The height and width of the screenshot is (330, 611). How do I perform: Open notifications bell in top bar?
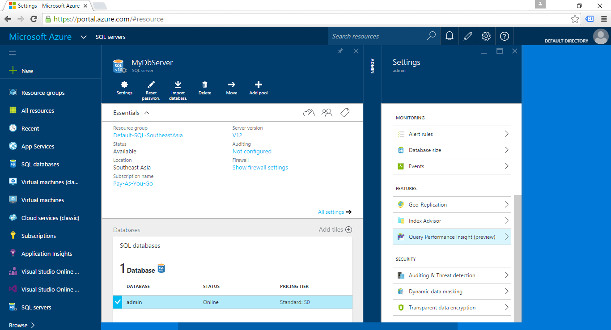(x=450, y=37)
